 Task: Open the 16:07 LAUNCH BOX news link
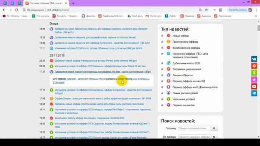point(89,118)
